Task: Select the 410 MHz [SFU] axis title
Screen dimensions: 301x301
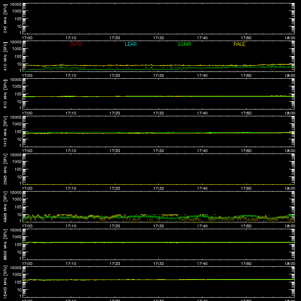Action: point(5,56)
